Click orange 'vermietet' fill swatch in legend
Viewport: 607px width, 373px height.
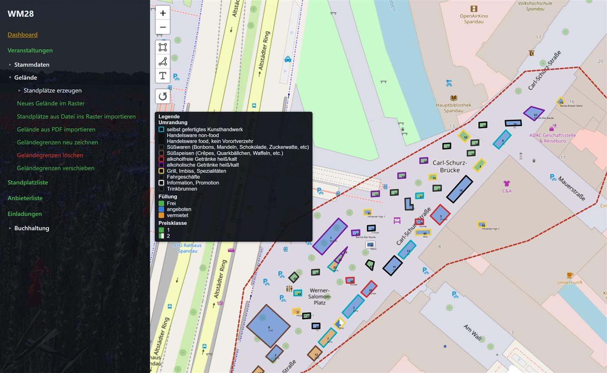pyautogui.click(x=161, y=215)
